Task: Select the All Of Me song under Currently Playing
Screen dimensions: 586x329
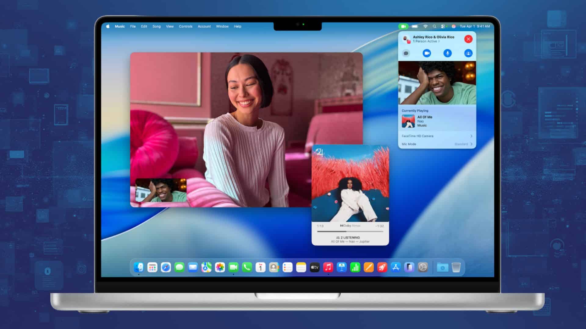Action: point(425,117)
